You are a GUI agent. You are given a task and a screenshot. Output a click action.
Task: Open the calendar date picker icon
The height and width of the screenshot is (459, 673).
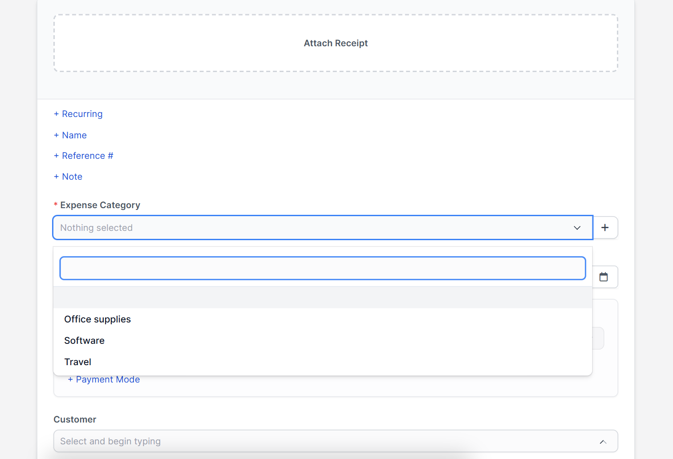(604, 277)
